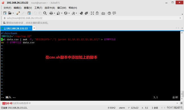Open the tab list dropdown arrow
The height and width of the screenshot is (110, 184).
click(x=182, y=28)
